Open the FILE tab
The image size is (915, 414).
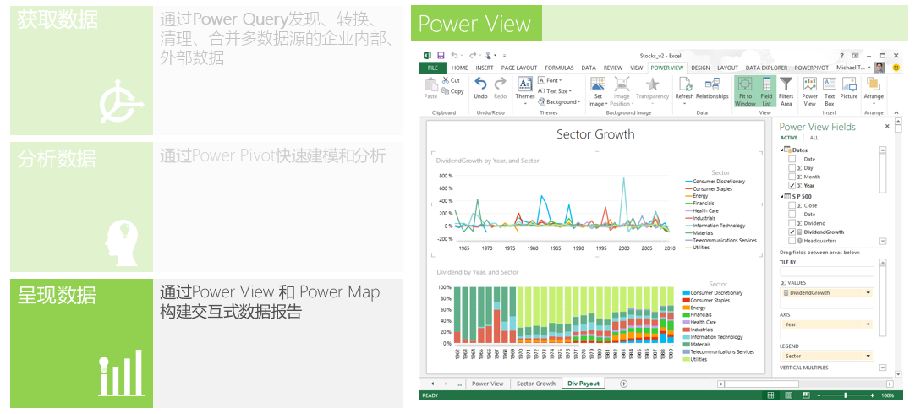click(432, 68)
